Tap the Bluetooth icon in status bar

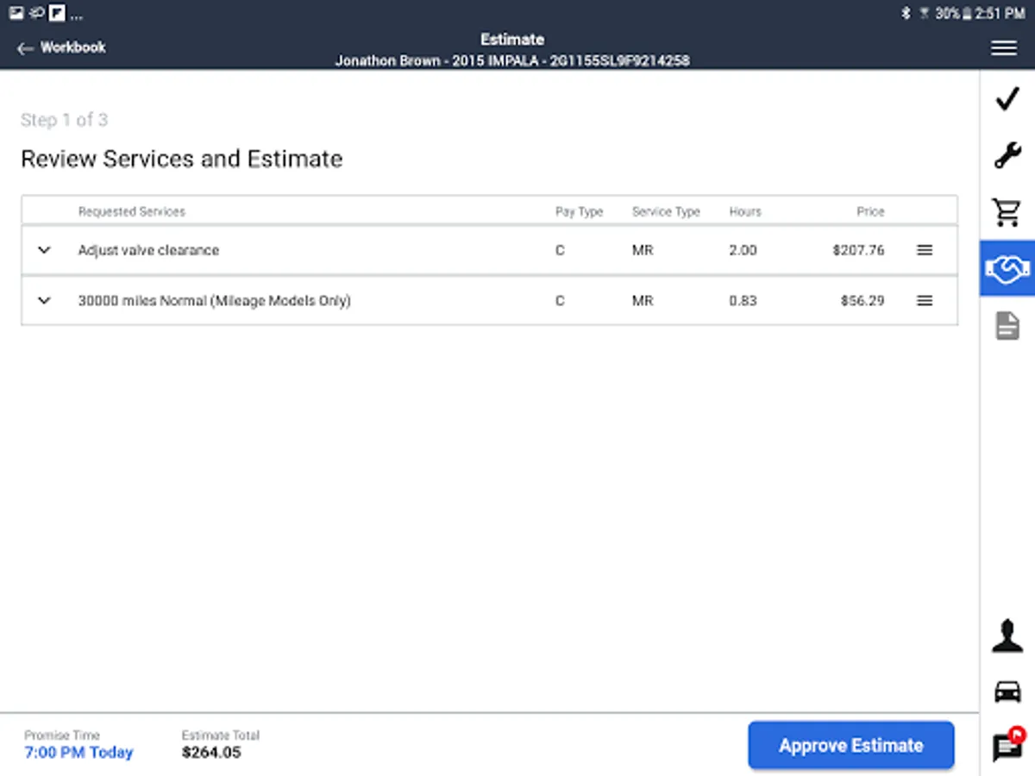click(906, 13)
